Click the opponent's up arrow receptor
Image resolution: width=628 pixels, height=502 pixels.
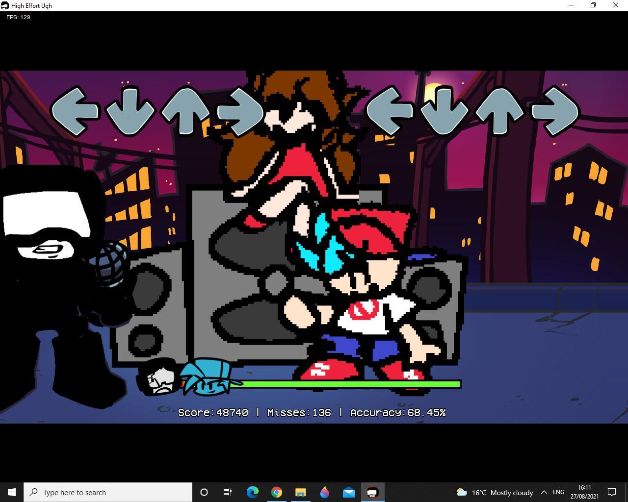[x=185, y=111]
